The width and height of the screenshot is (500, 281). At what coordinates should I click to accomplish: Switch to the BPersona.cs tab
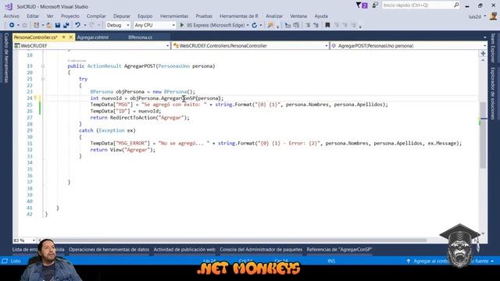click(141, 37)
